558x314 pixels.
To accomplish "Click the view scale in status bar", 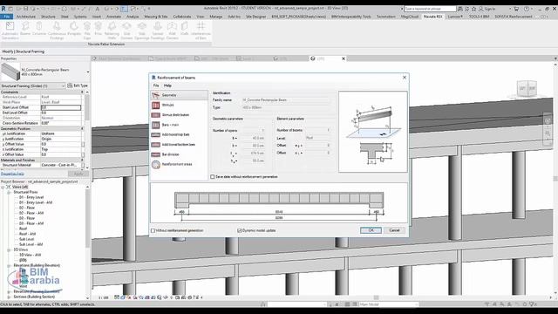I will click(103, 297).
